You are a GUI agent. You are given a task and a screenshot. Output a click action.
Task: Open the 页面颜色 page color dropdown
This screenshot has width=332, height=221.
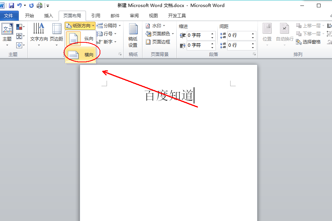tap(160, 34)
